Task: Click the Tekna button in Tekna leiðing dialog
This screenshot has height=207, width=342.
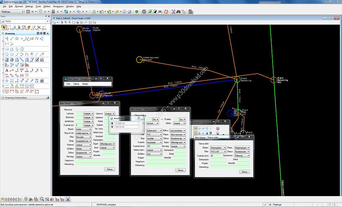Action: click(x=180, y=170)
